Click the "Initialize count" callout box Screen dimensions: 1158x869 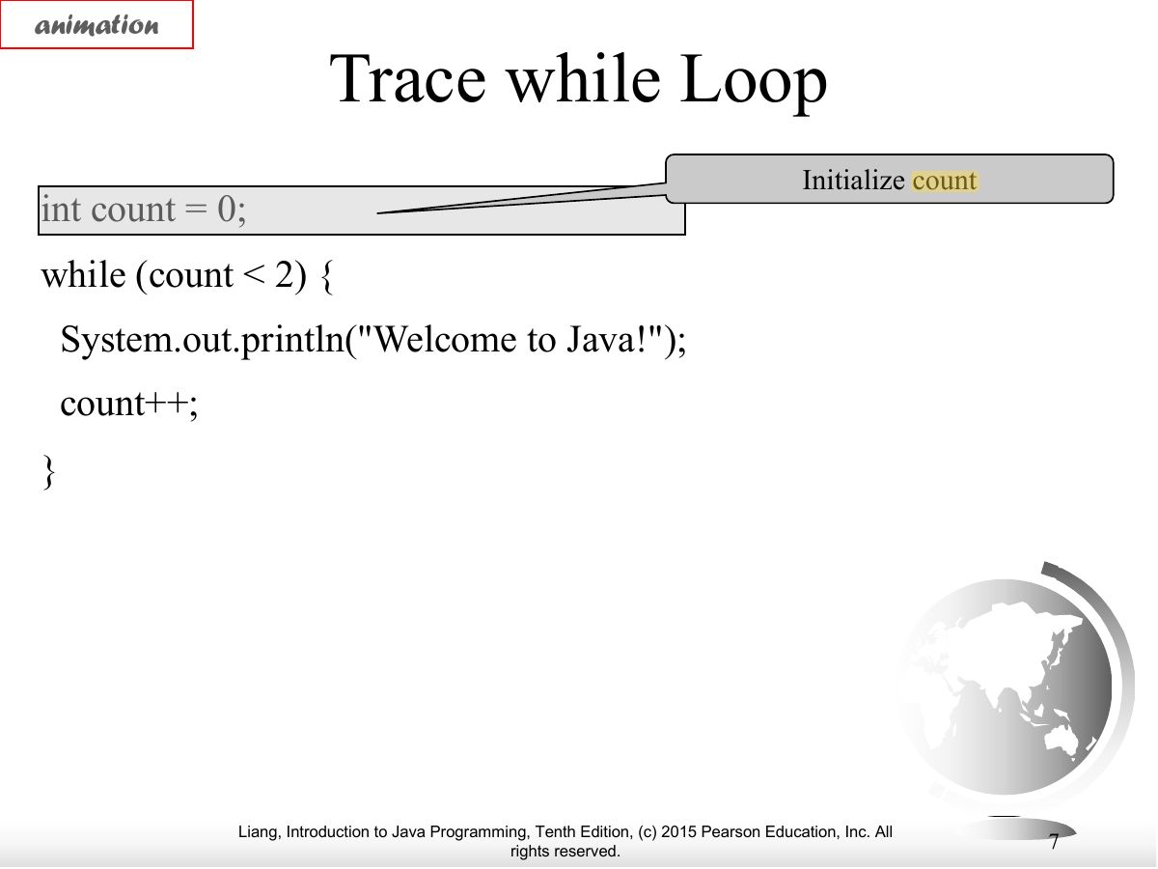890,179
